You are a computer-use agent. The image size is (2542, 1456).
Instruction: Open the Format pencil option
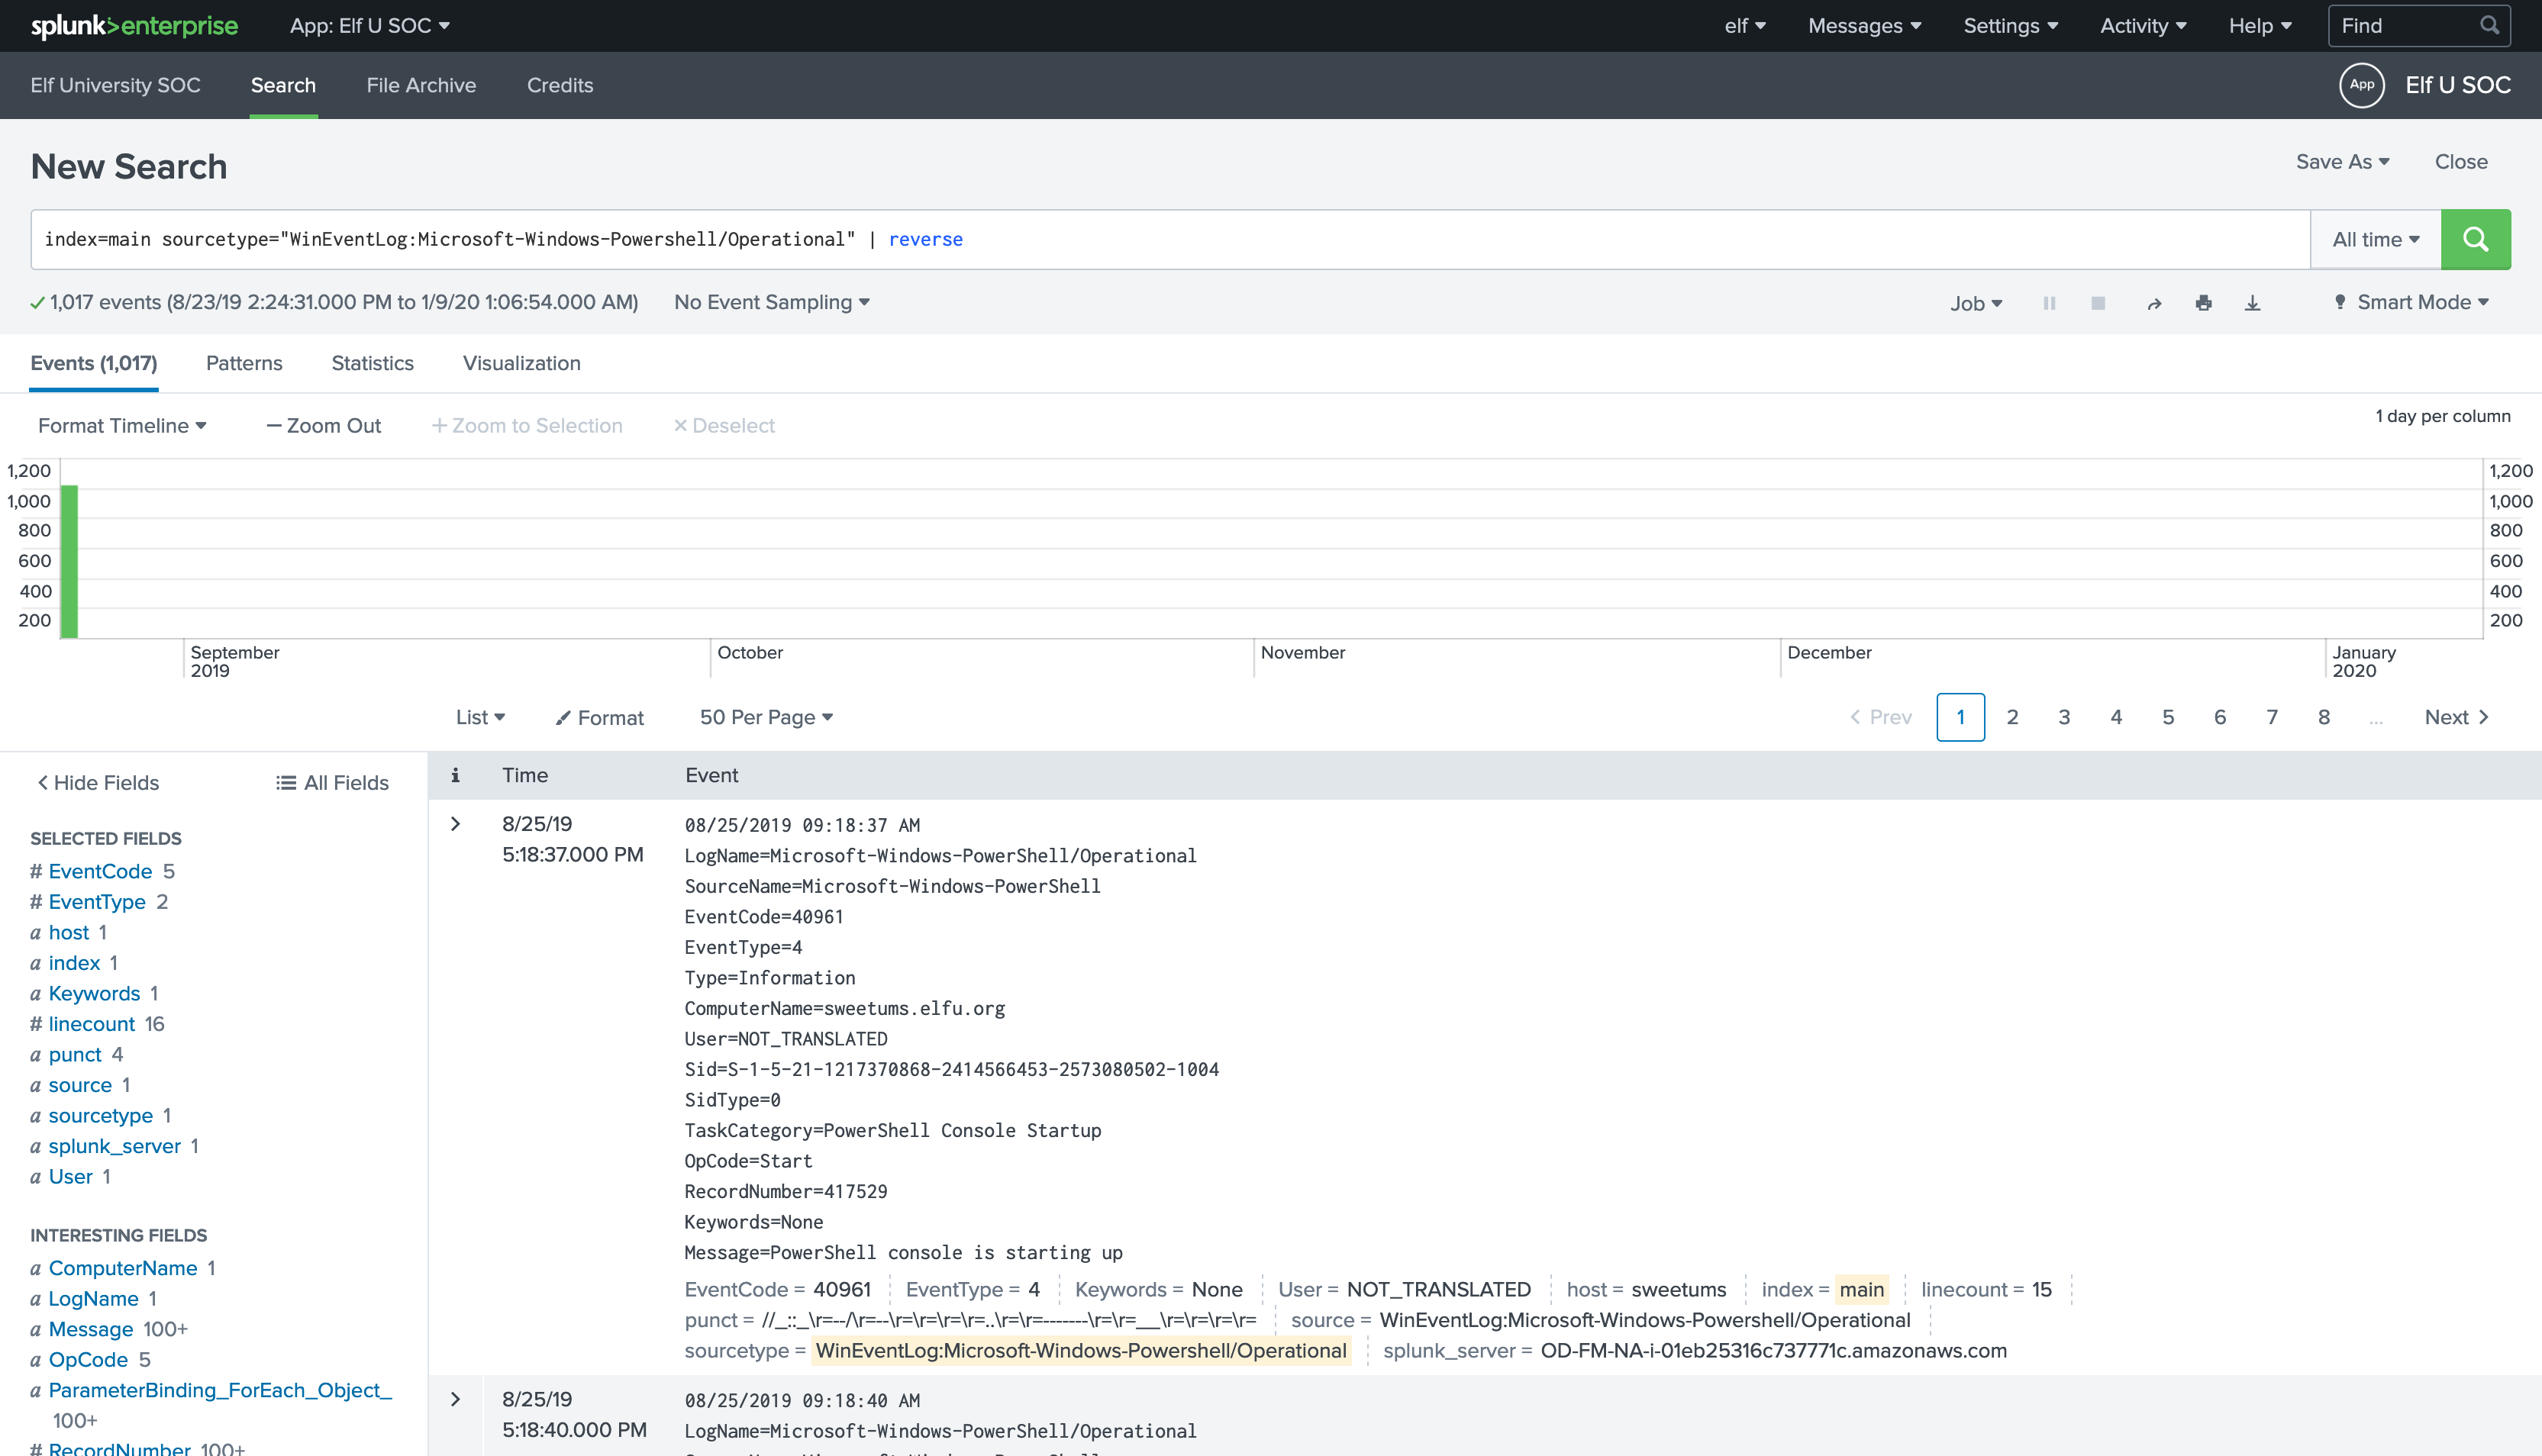[x=600, y=718]
